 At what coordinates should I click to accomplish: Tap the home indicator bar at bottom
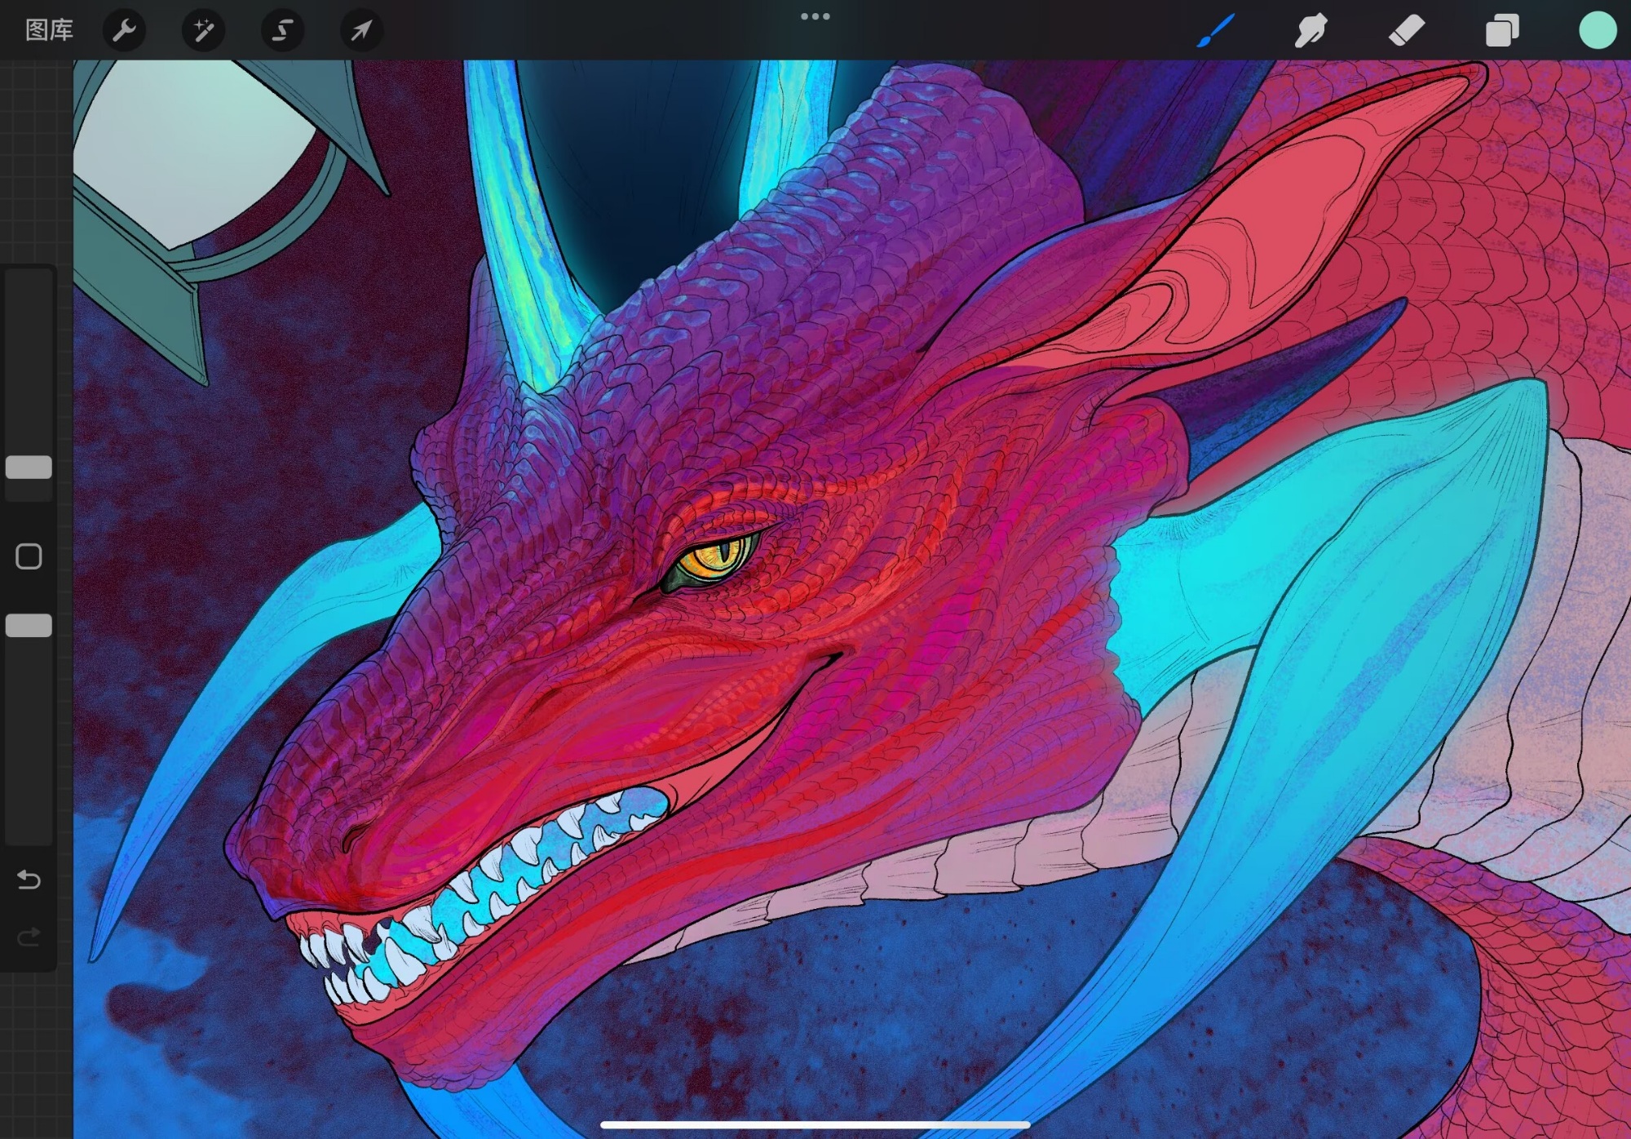click(815, 1125)
